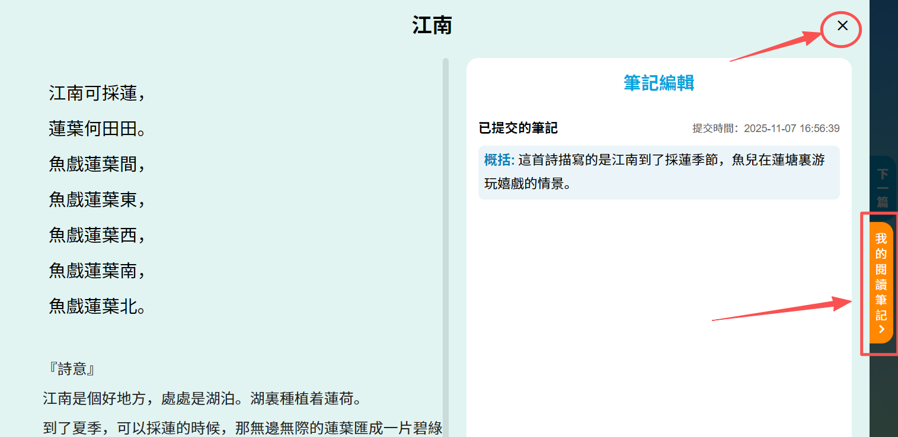Viewport: 898px width, 437px height.
Task: Click the 『詩意』 section heading
Action: pos(72,369)
